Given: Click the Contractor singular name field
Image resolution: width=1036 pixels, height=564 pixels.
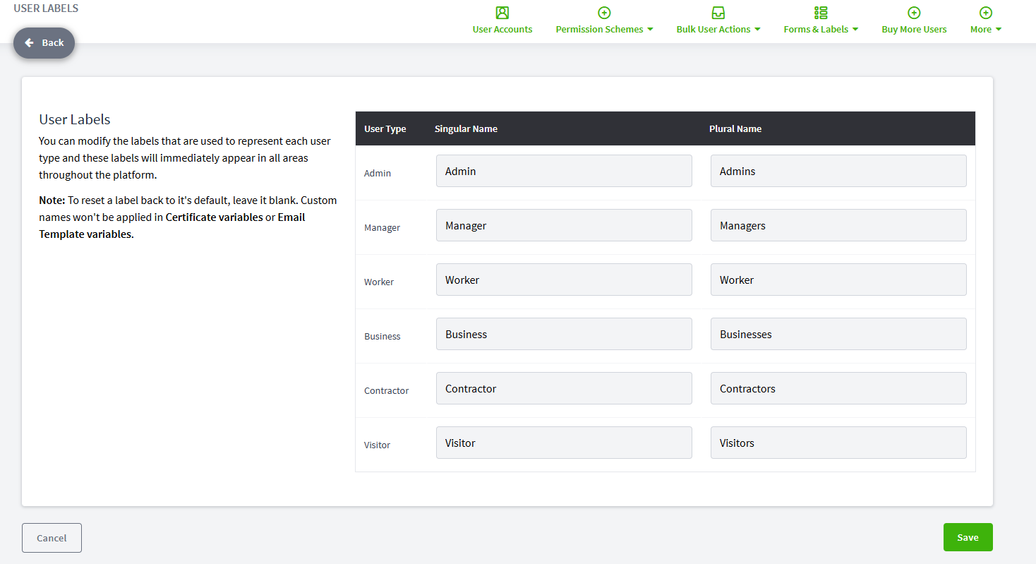Looking at the screenshot, I should pos(564,388).
